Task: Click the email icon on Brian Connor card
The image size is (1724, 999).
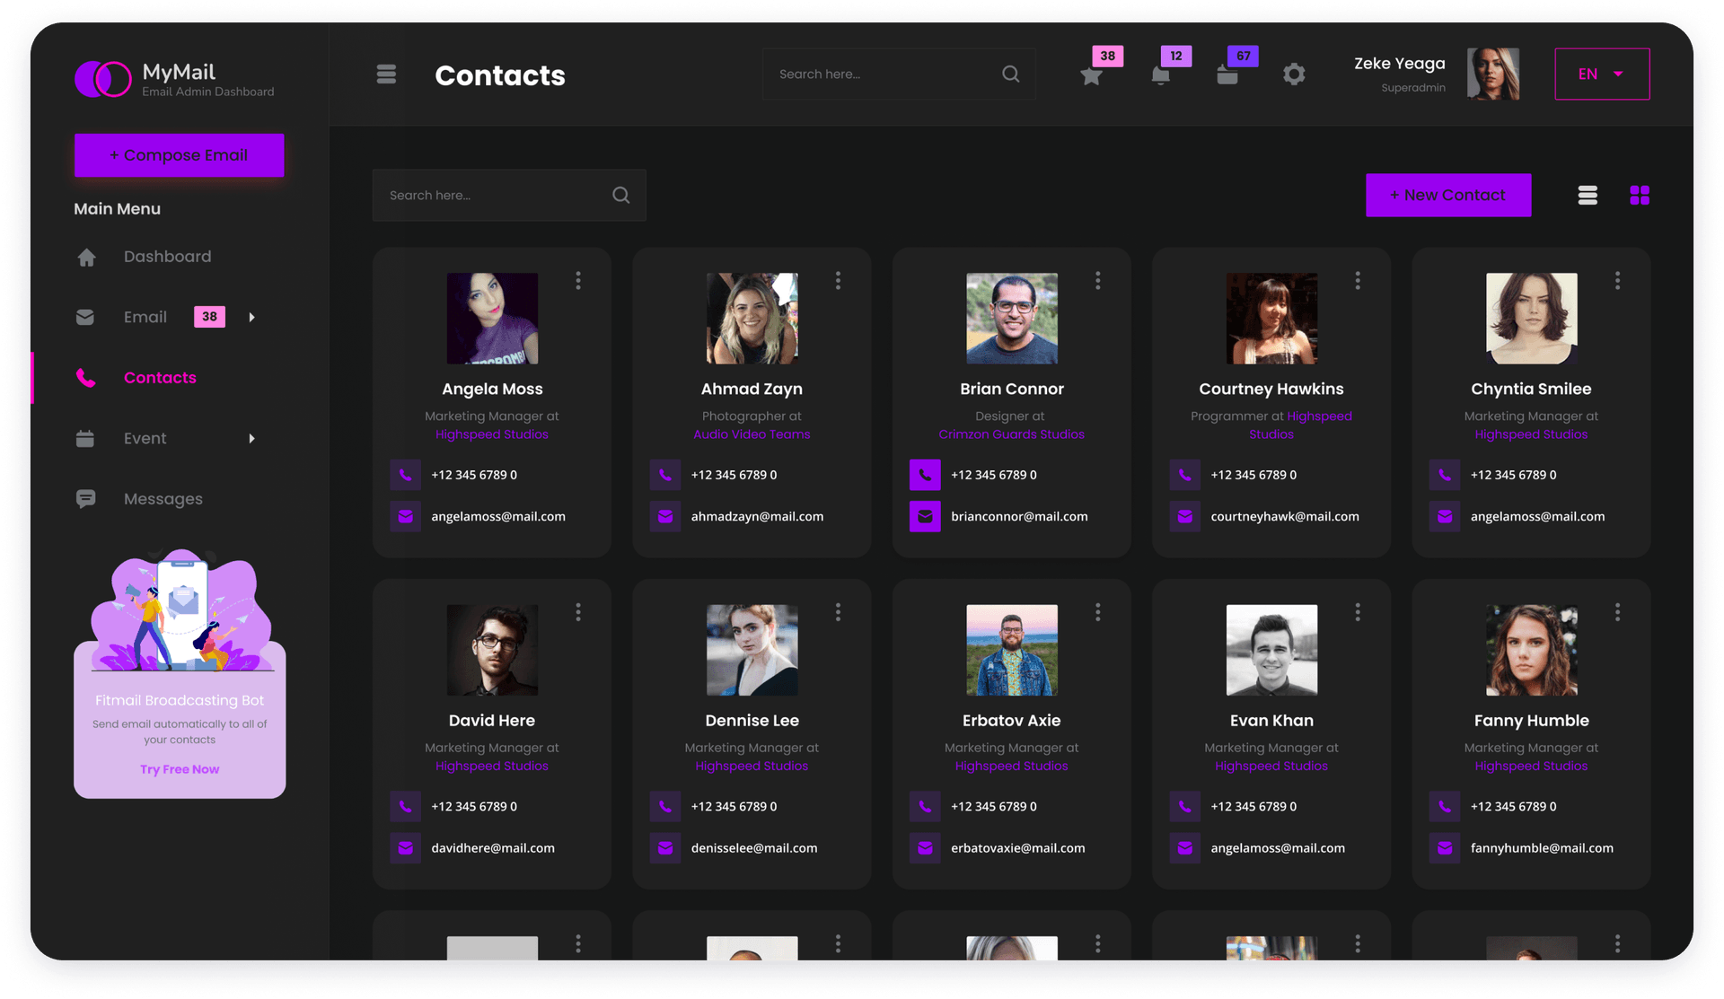Action: click(925, 516)
